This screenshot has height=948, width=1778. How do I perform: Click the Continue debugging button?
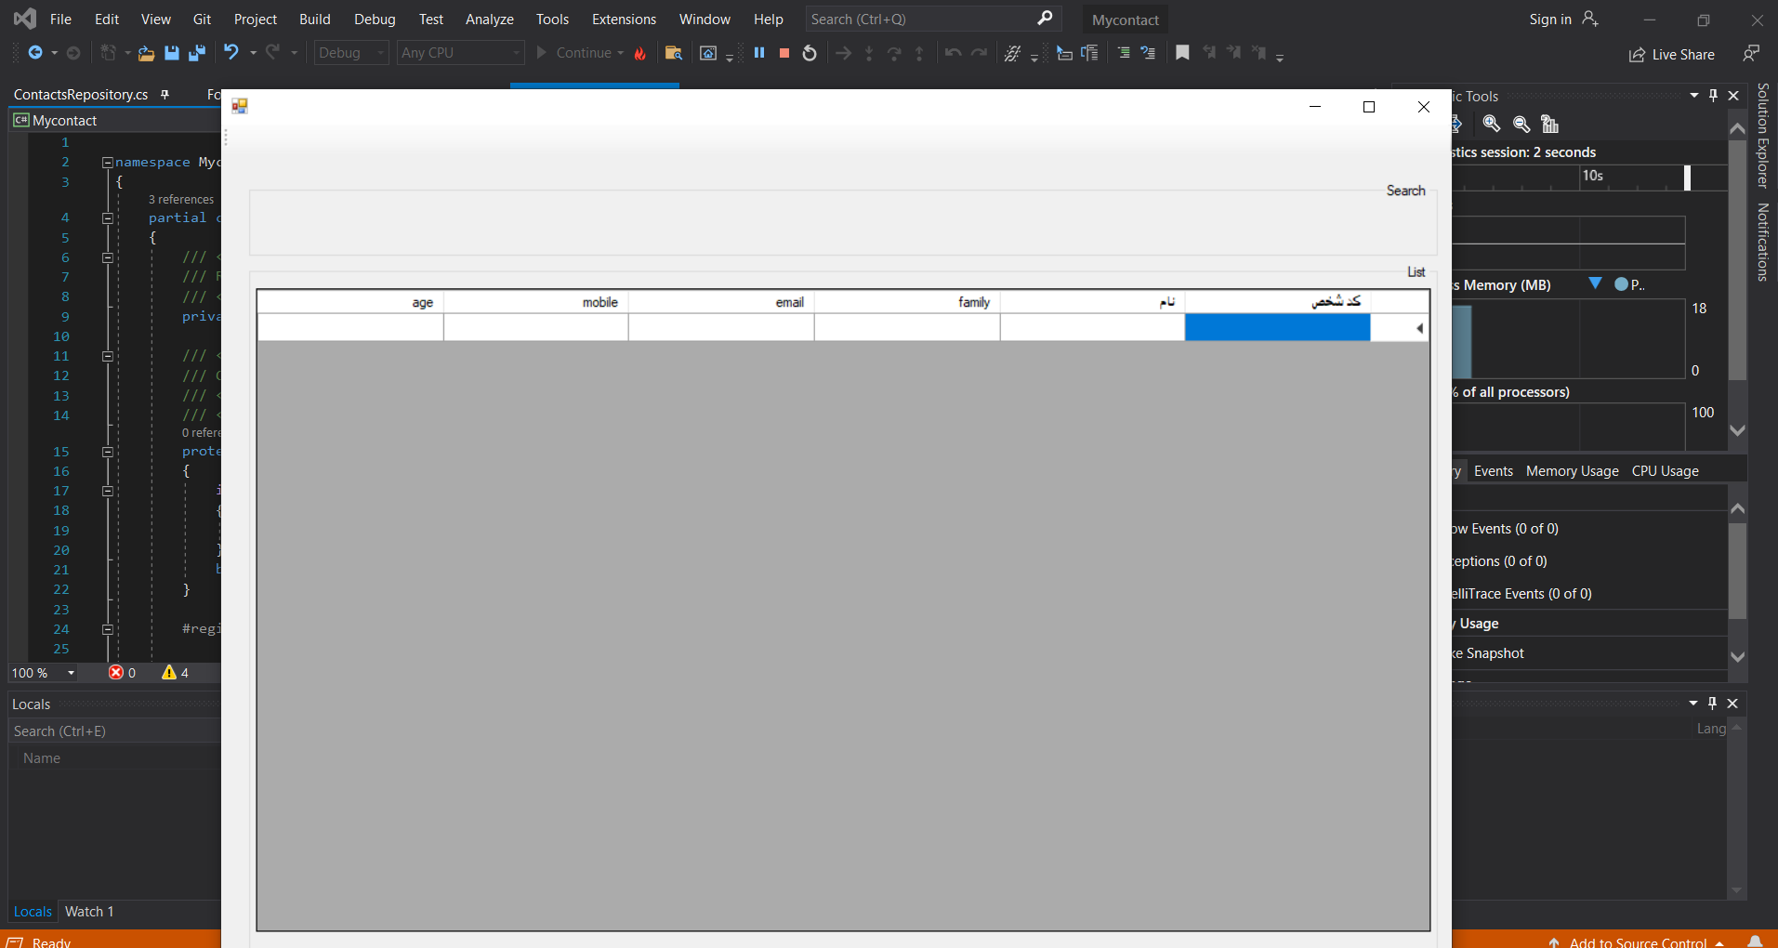pos(574,53)
